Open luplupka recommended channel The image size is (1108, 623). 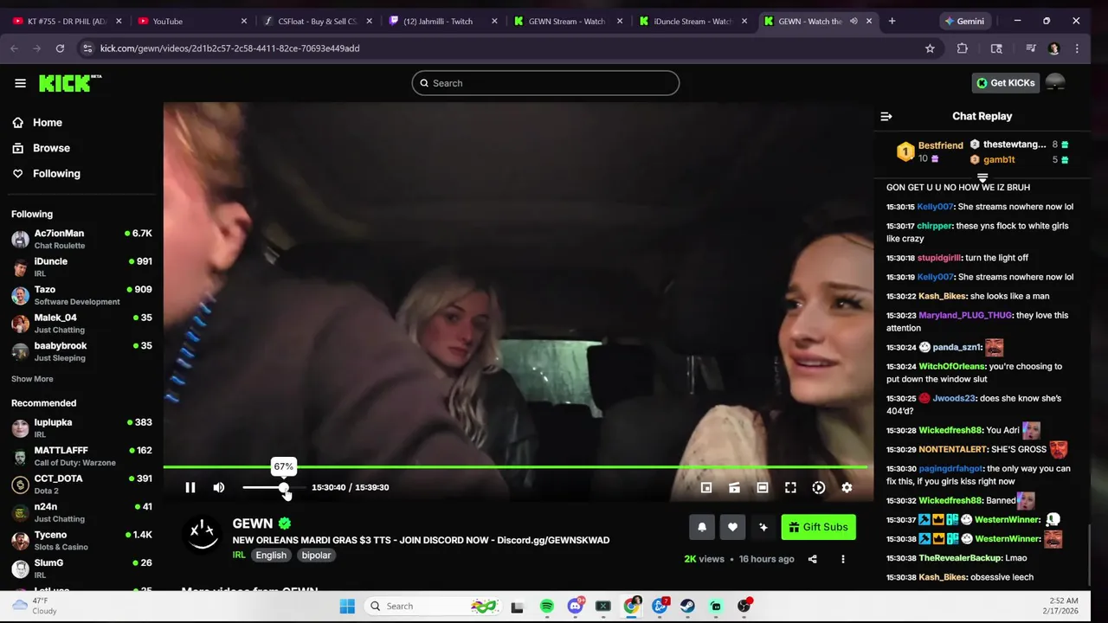pos(81,427)
